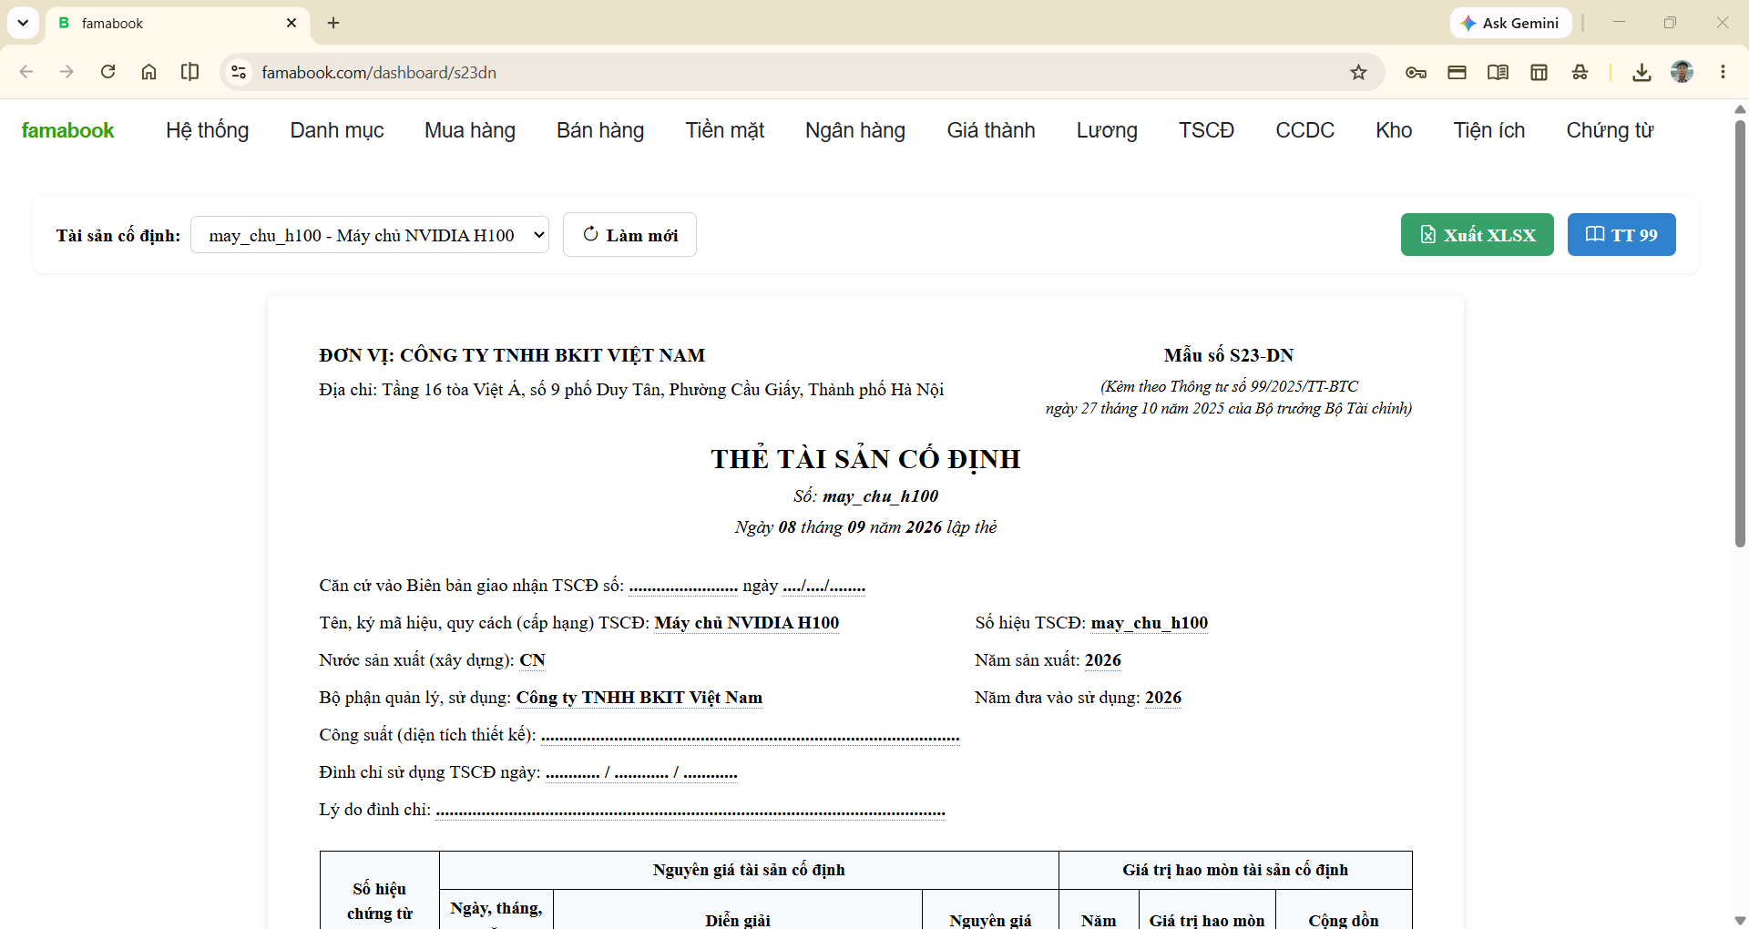Screen dimensions: 1749x929
Task: Click the 'Máy chủ NVIDIA H100' asset name
Action: [747, 623]
